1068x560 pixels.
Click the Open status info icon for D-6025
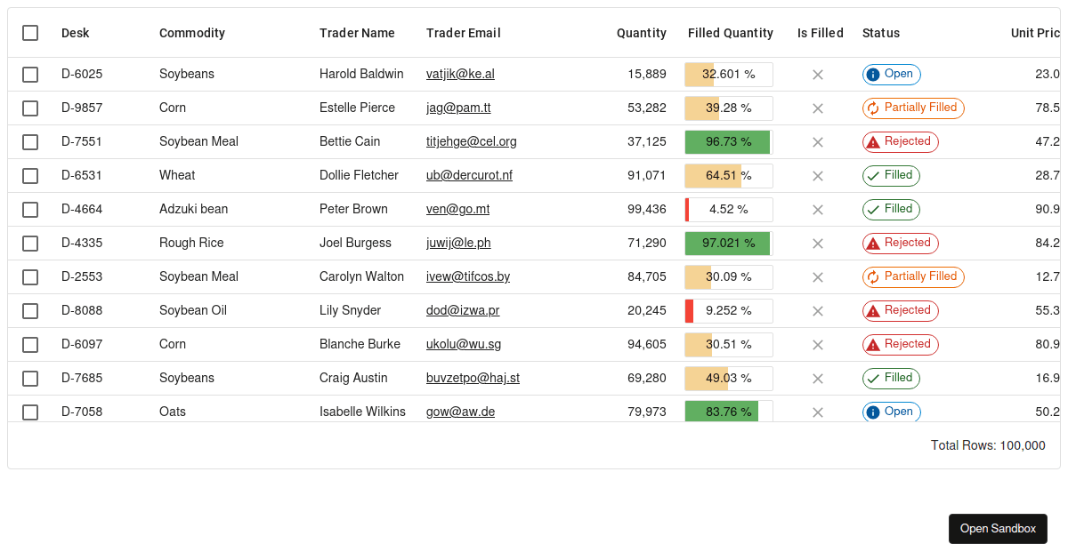click(x=873, y=75)
